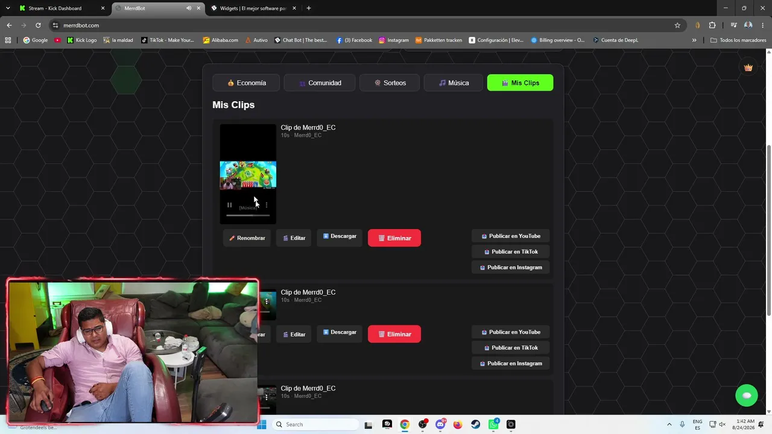Open the browser extensions menu
The image size is (772, 434).
click(712, 25)
